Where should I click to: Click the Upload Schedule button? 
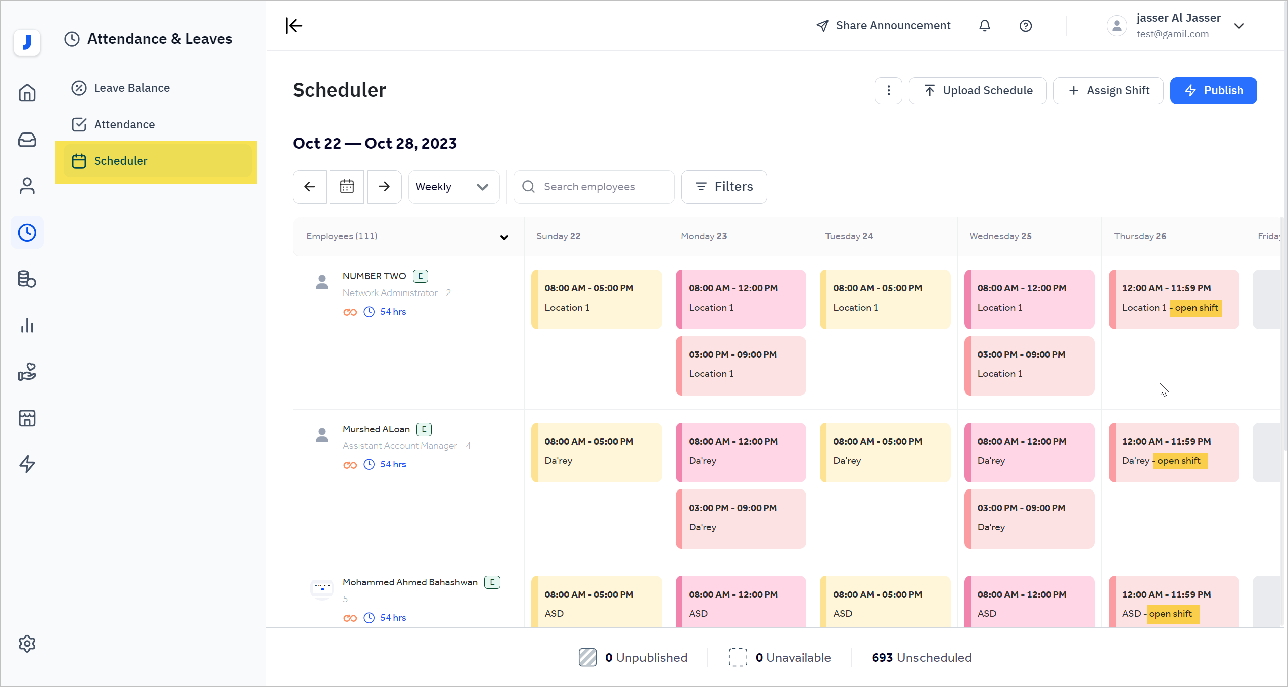977,90
